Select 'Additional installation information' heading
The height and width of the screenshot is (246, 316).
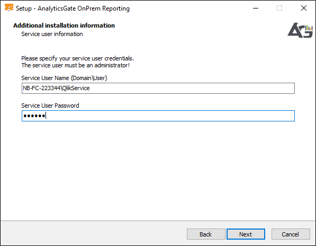(64, 25)
